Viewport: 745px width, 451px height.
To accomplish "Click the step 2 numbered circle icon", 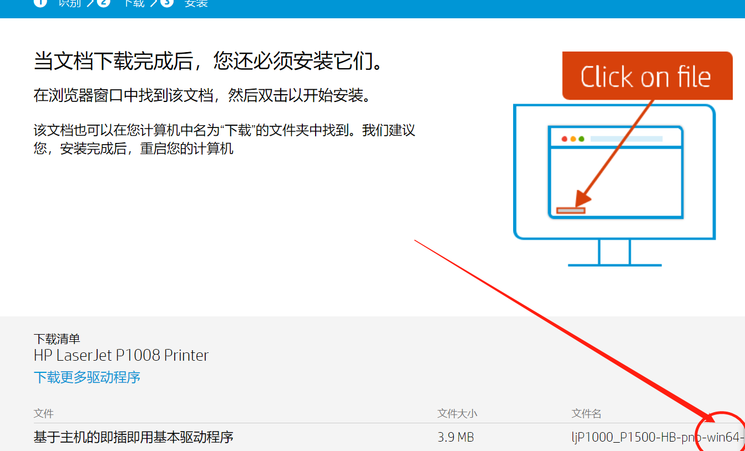I will coord(104,3).
